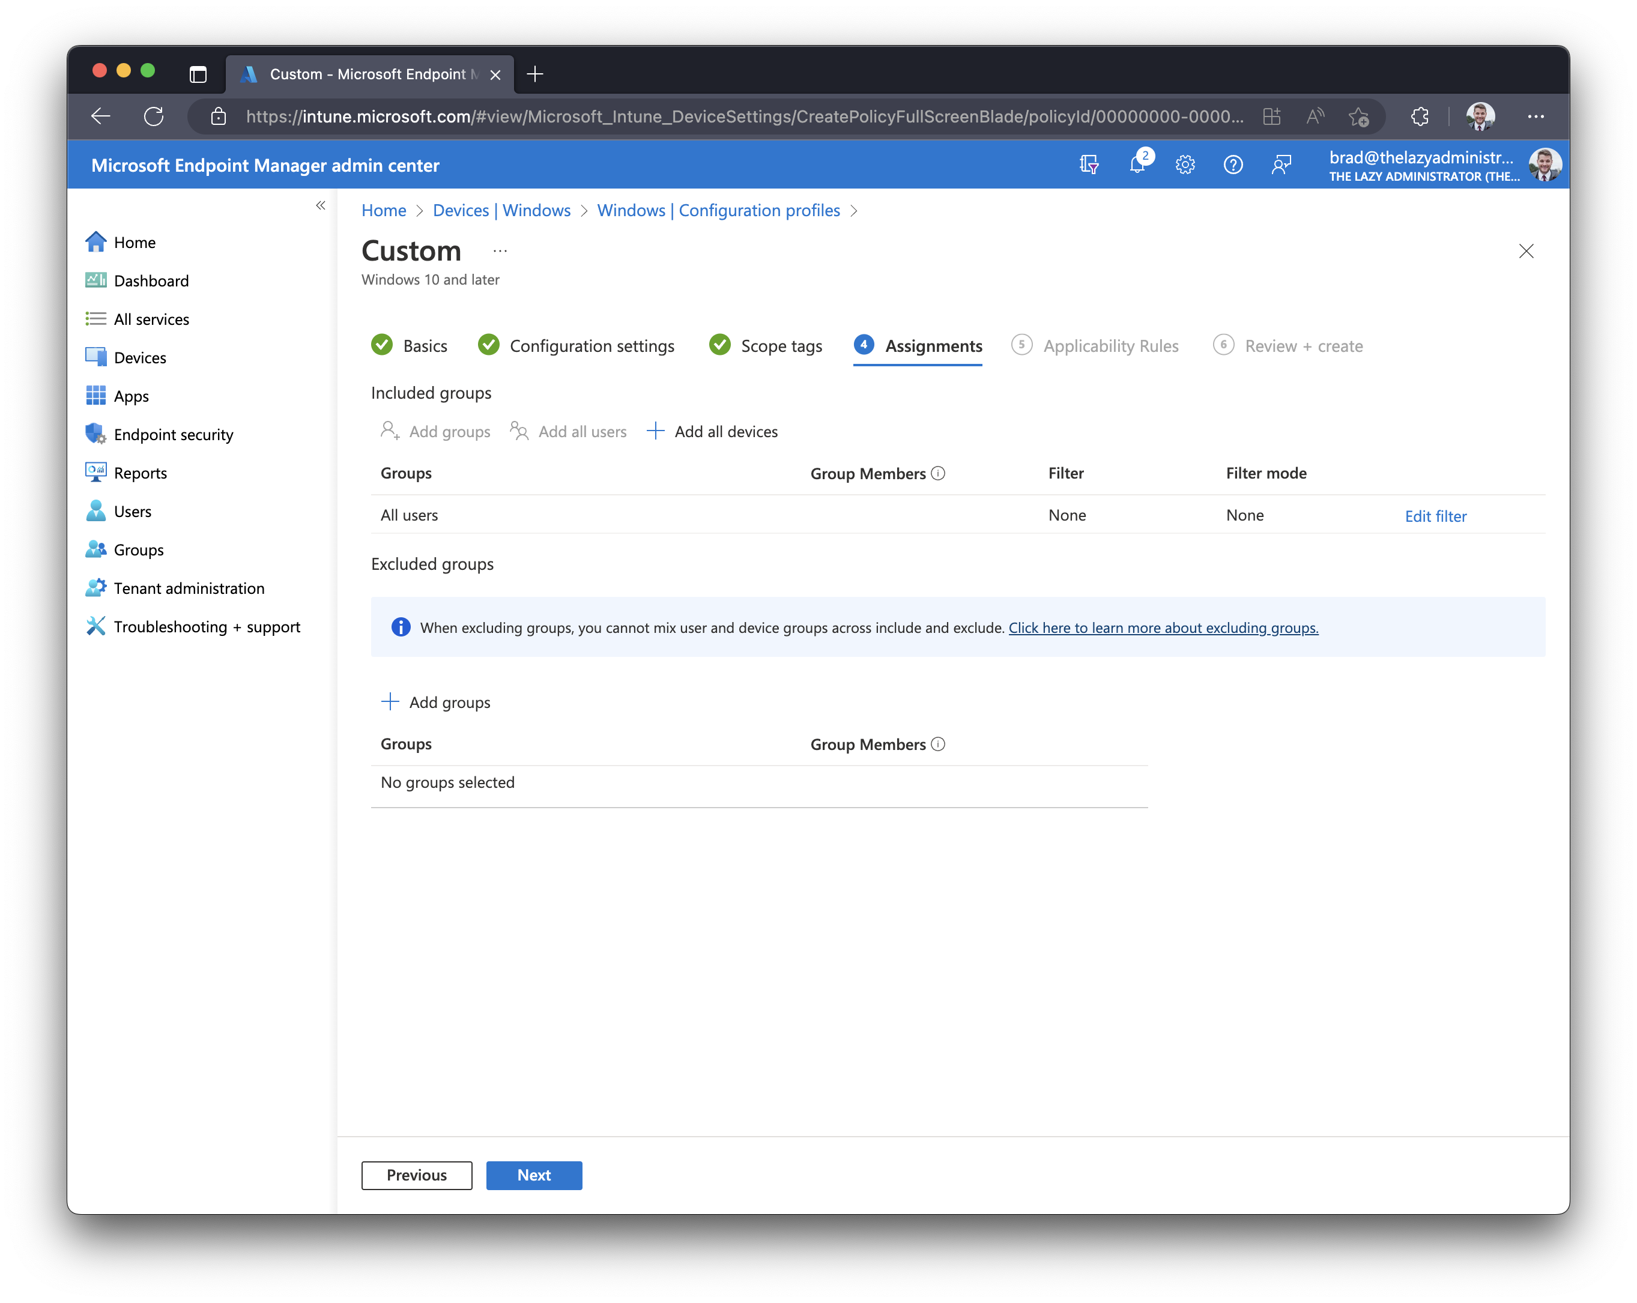Select Review + create step
This screenshot has width=1637, height=1303.
click(1289, 345)
